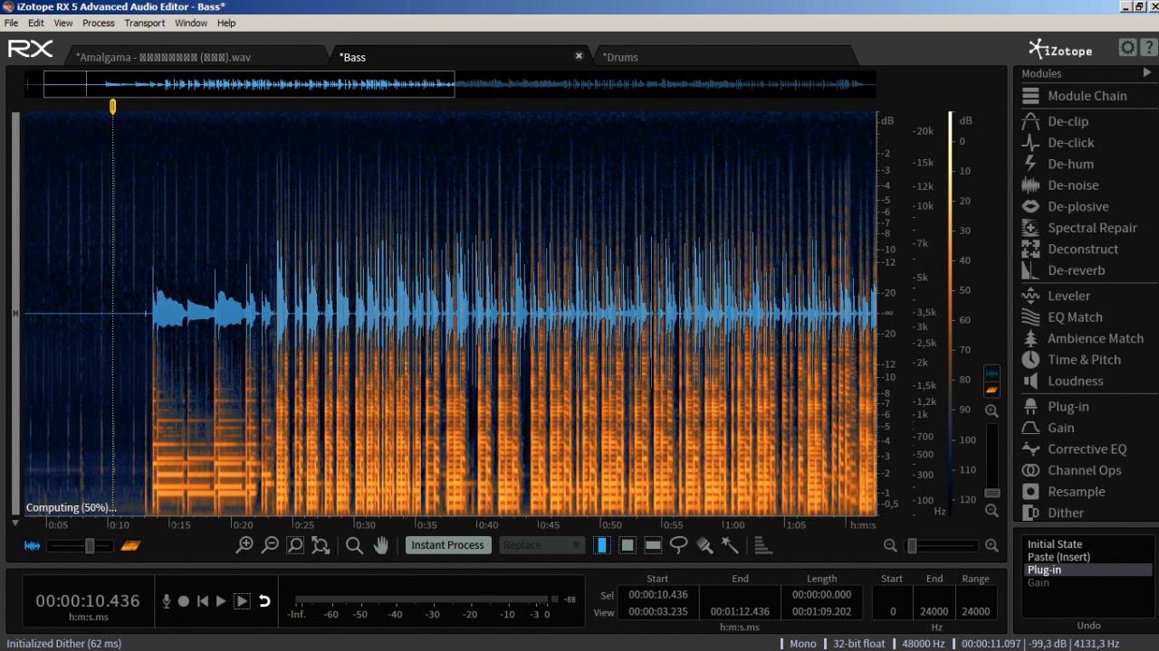1159x651 pixels.
Task: Open the Deconstruct module
Action: coord(1085,249)
